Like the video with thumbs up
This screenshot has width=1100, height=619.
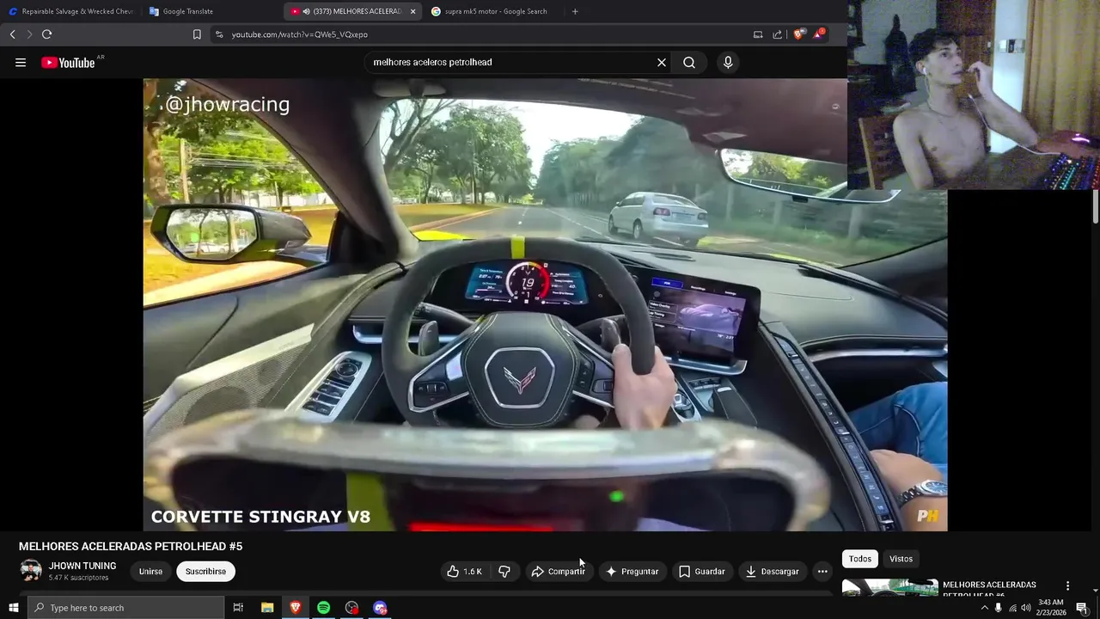click(465, 571)
